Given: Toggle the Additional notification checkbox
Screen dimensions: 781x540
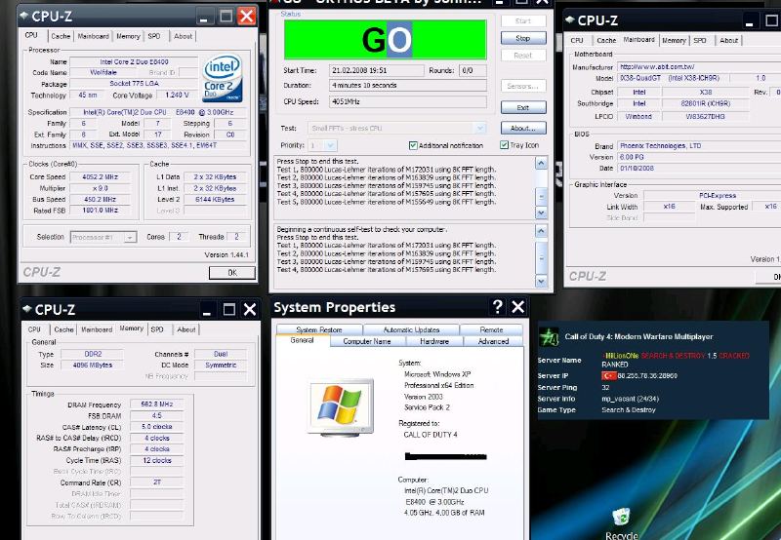Looking at the screenshot, I should click(413, 145).
